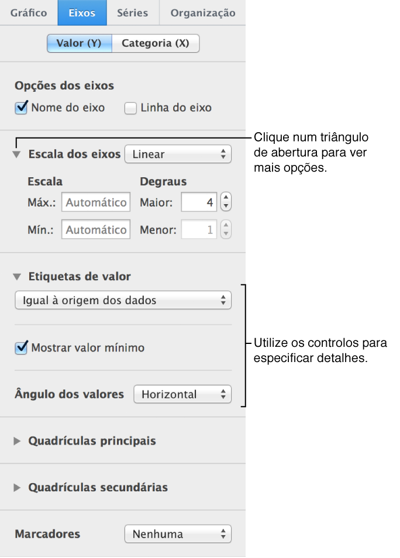The width and height of the screenshot is (400, 558).
Task: Collapse the Etiquetas de valor section
Action: point(16,276)
